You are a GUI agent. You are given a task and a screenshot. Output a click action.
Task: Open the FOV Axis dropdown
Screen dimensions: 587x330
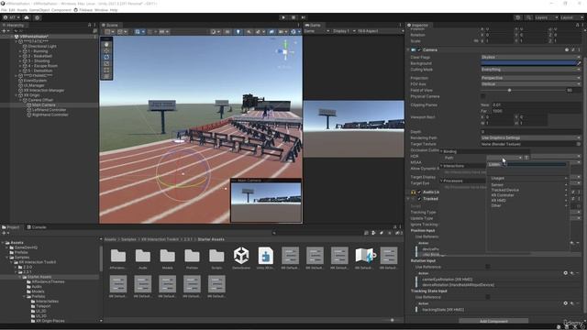coord(531,84)
